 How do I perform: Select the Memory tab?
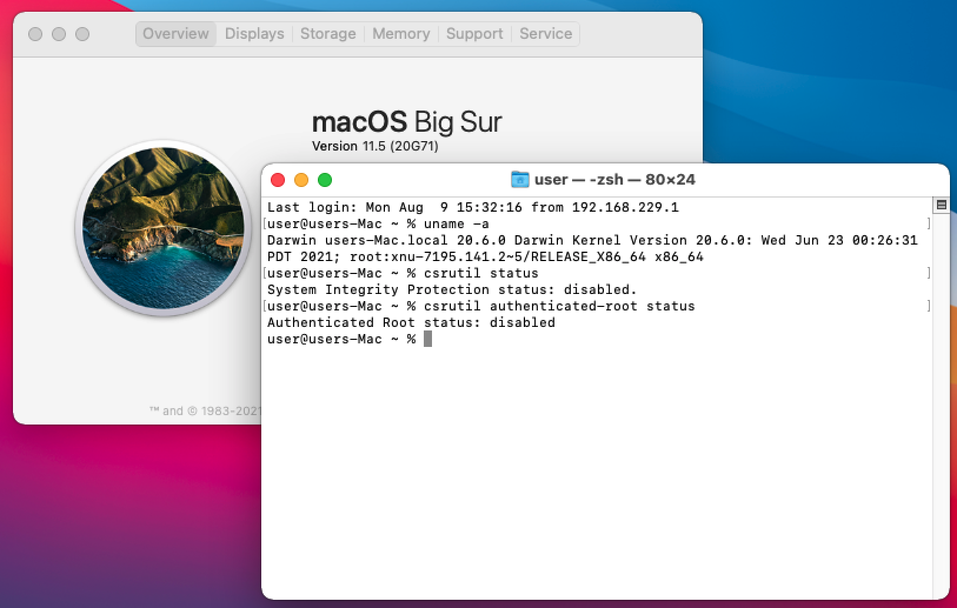[x=401, y=34]
